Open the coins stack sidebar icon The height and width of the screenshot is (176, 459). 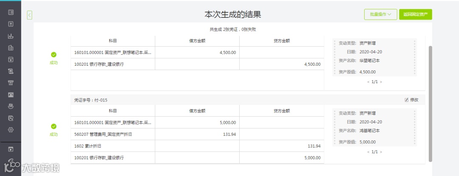11,106
